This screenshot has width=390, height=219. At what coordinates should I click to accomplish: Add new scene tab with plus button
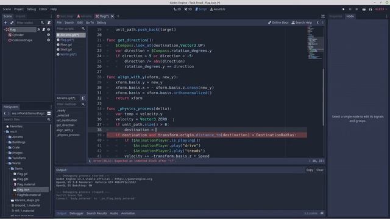118,16
